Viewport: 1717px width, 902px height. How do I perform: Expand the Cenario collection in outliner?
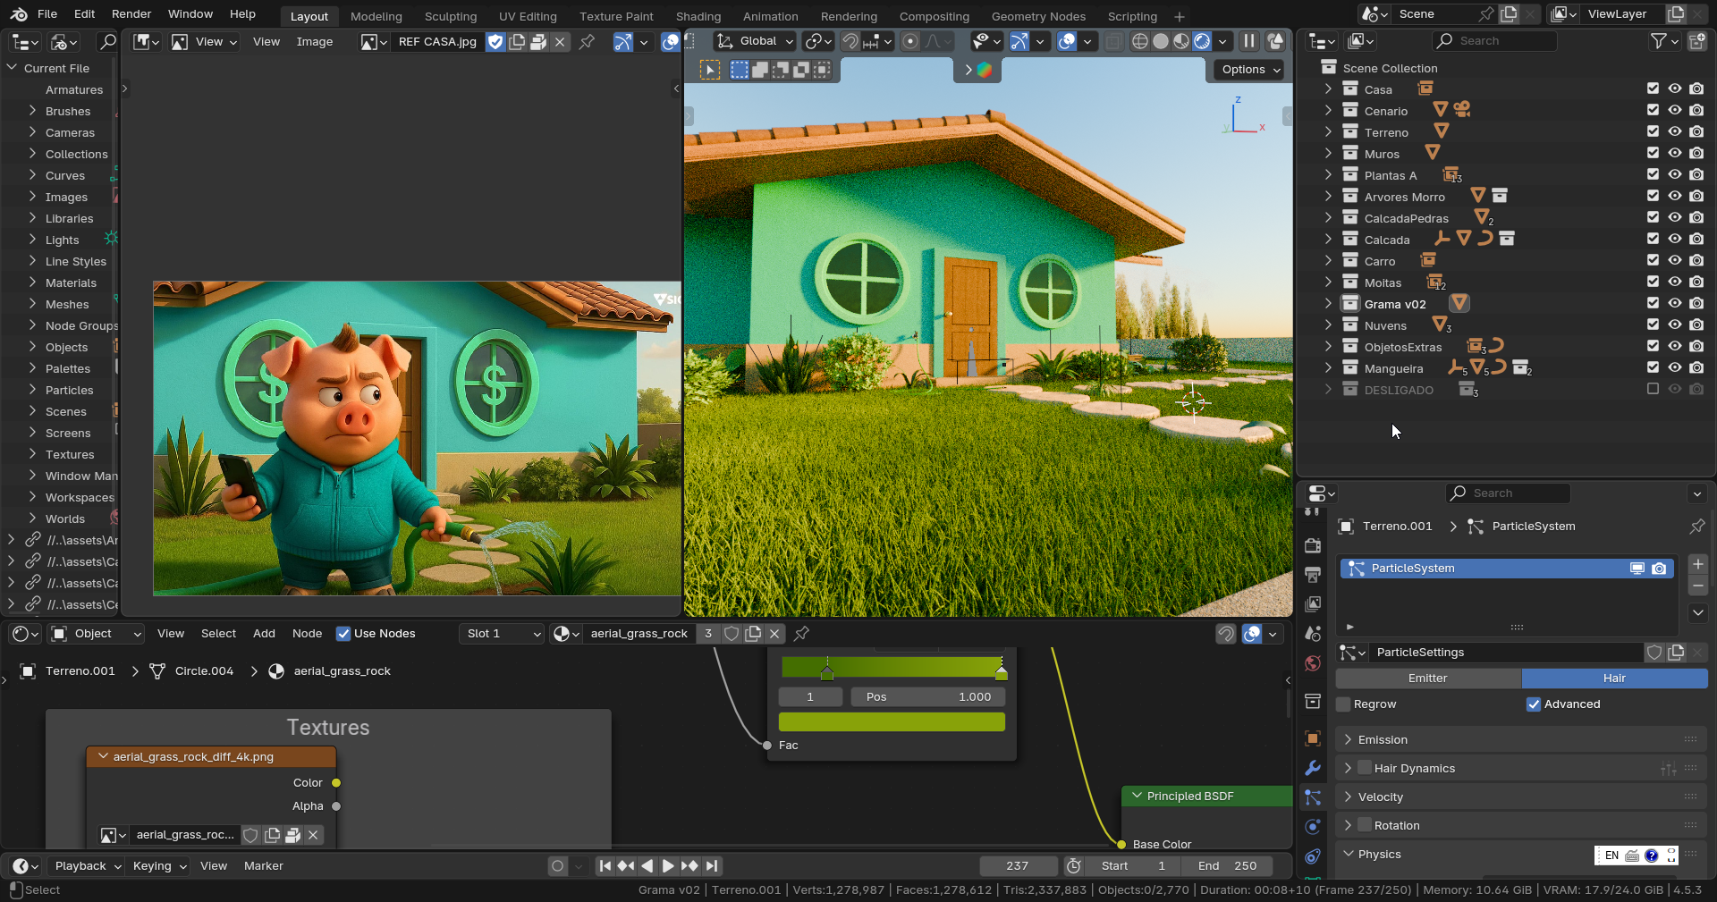pyautogui.click(x=1328, y=110)
